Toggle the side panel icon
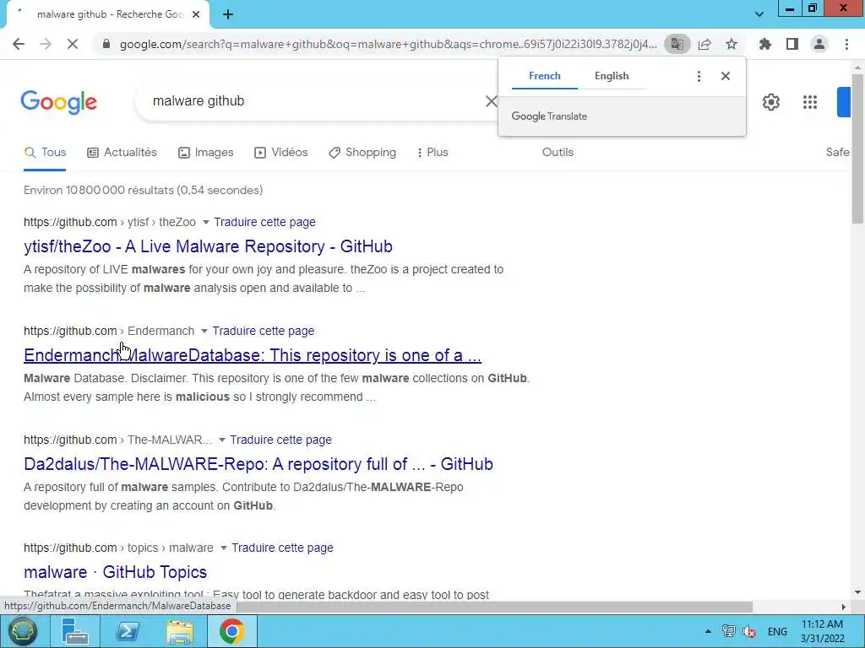 pyautogui.click(x=792, y=44)
